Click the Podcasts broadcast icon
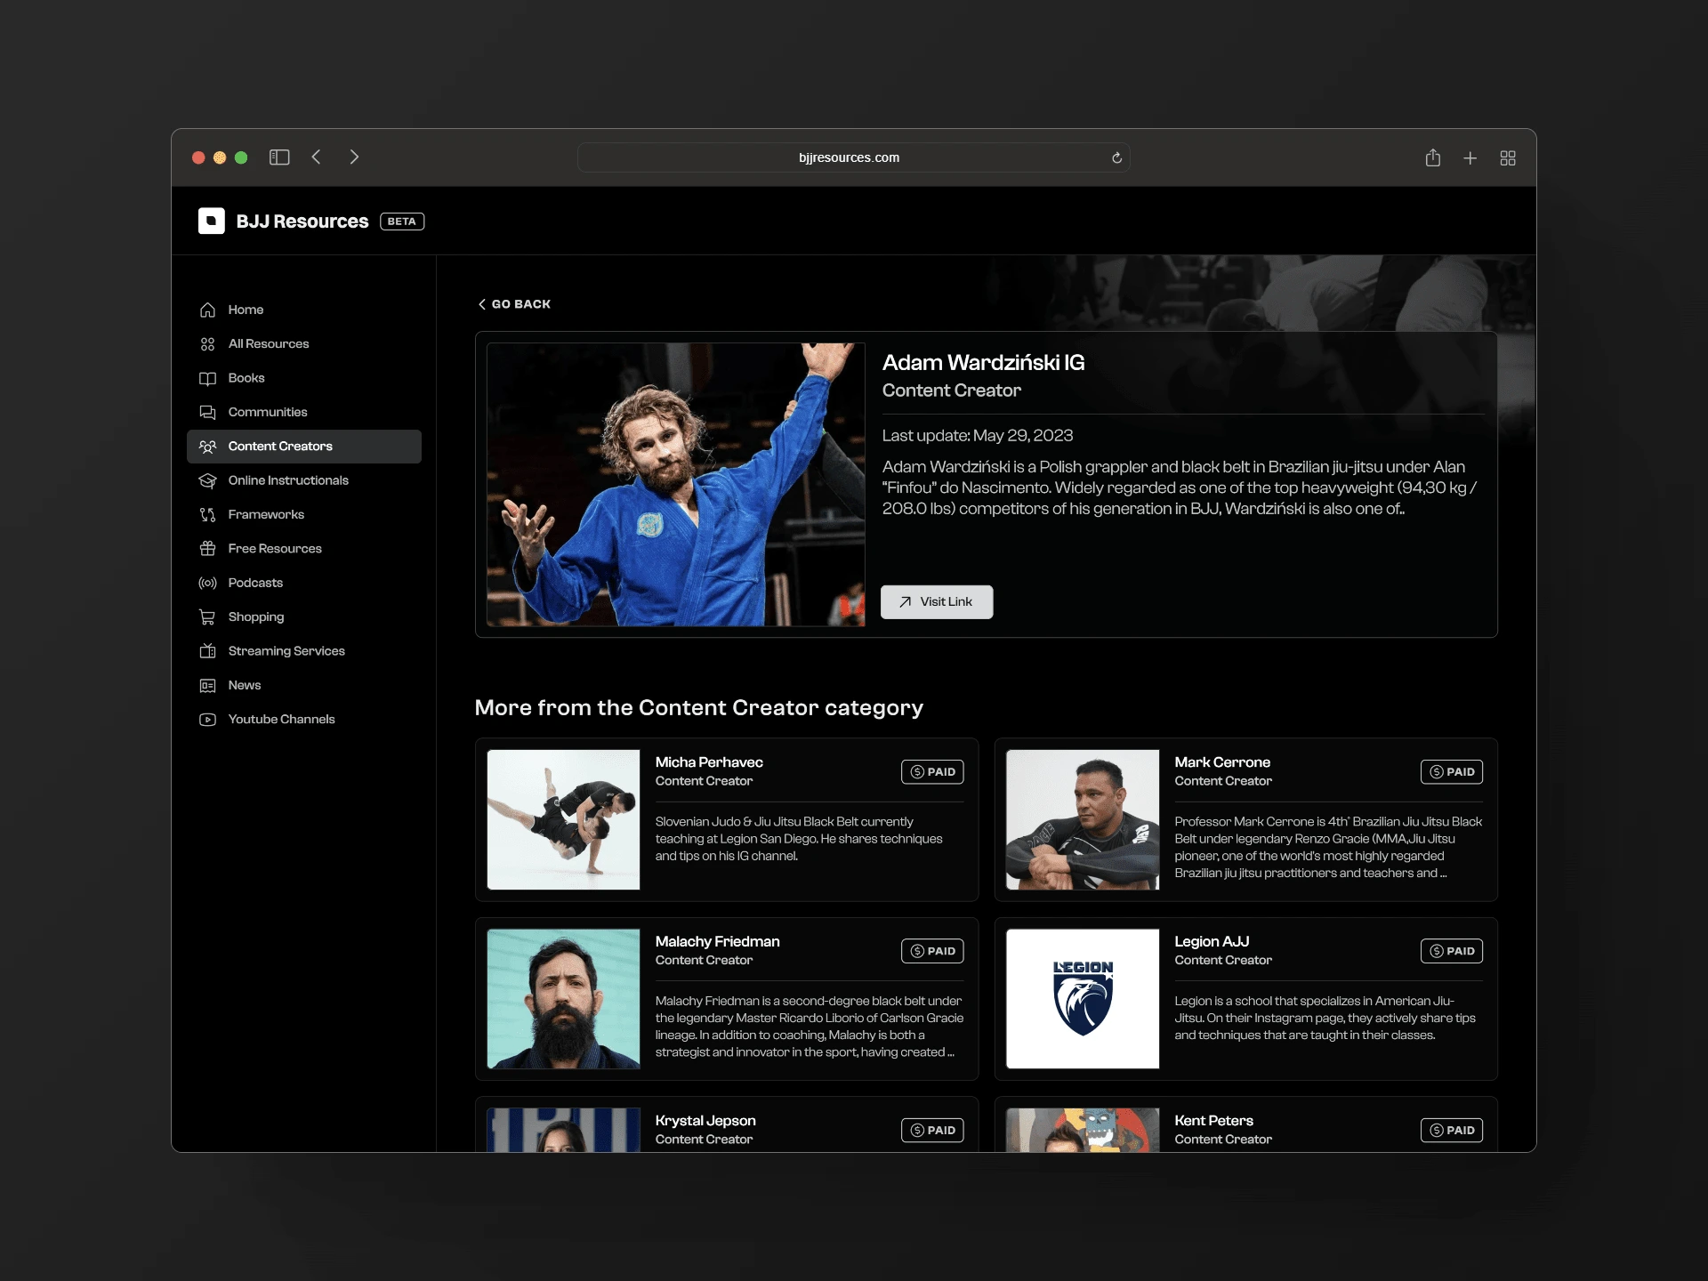Viewport: 1708px width, 1281px height. point(207,583)
